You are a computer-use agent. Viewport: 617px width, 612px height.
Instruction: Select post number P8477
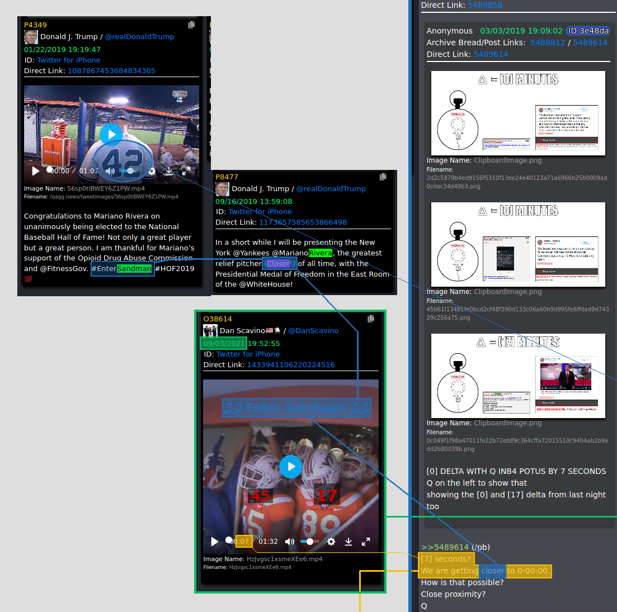tap(227, 177)
